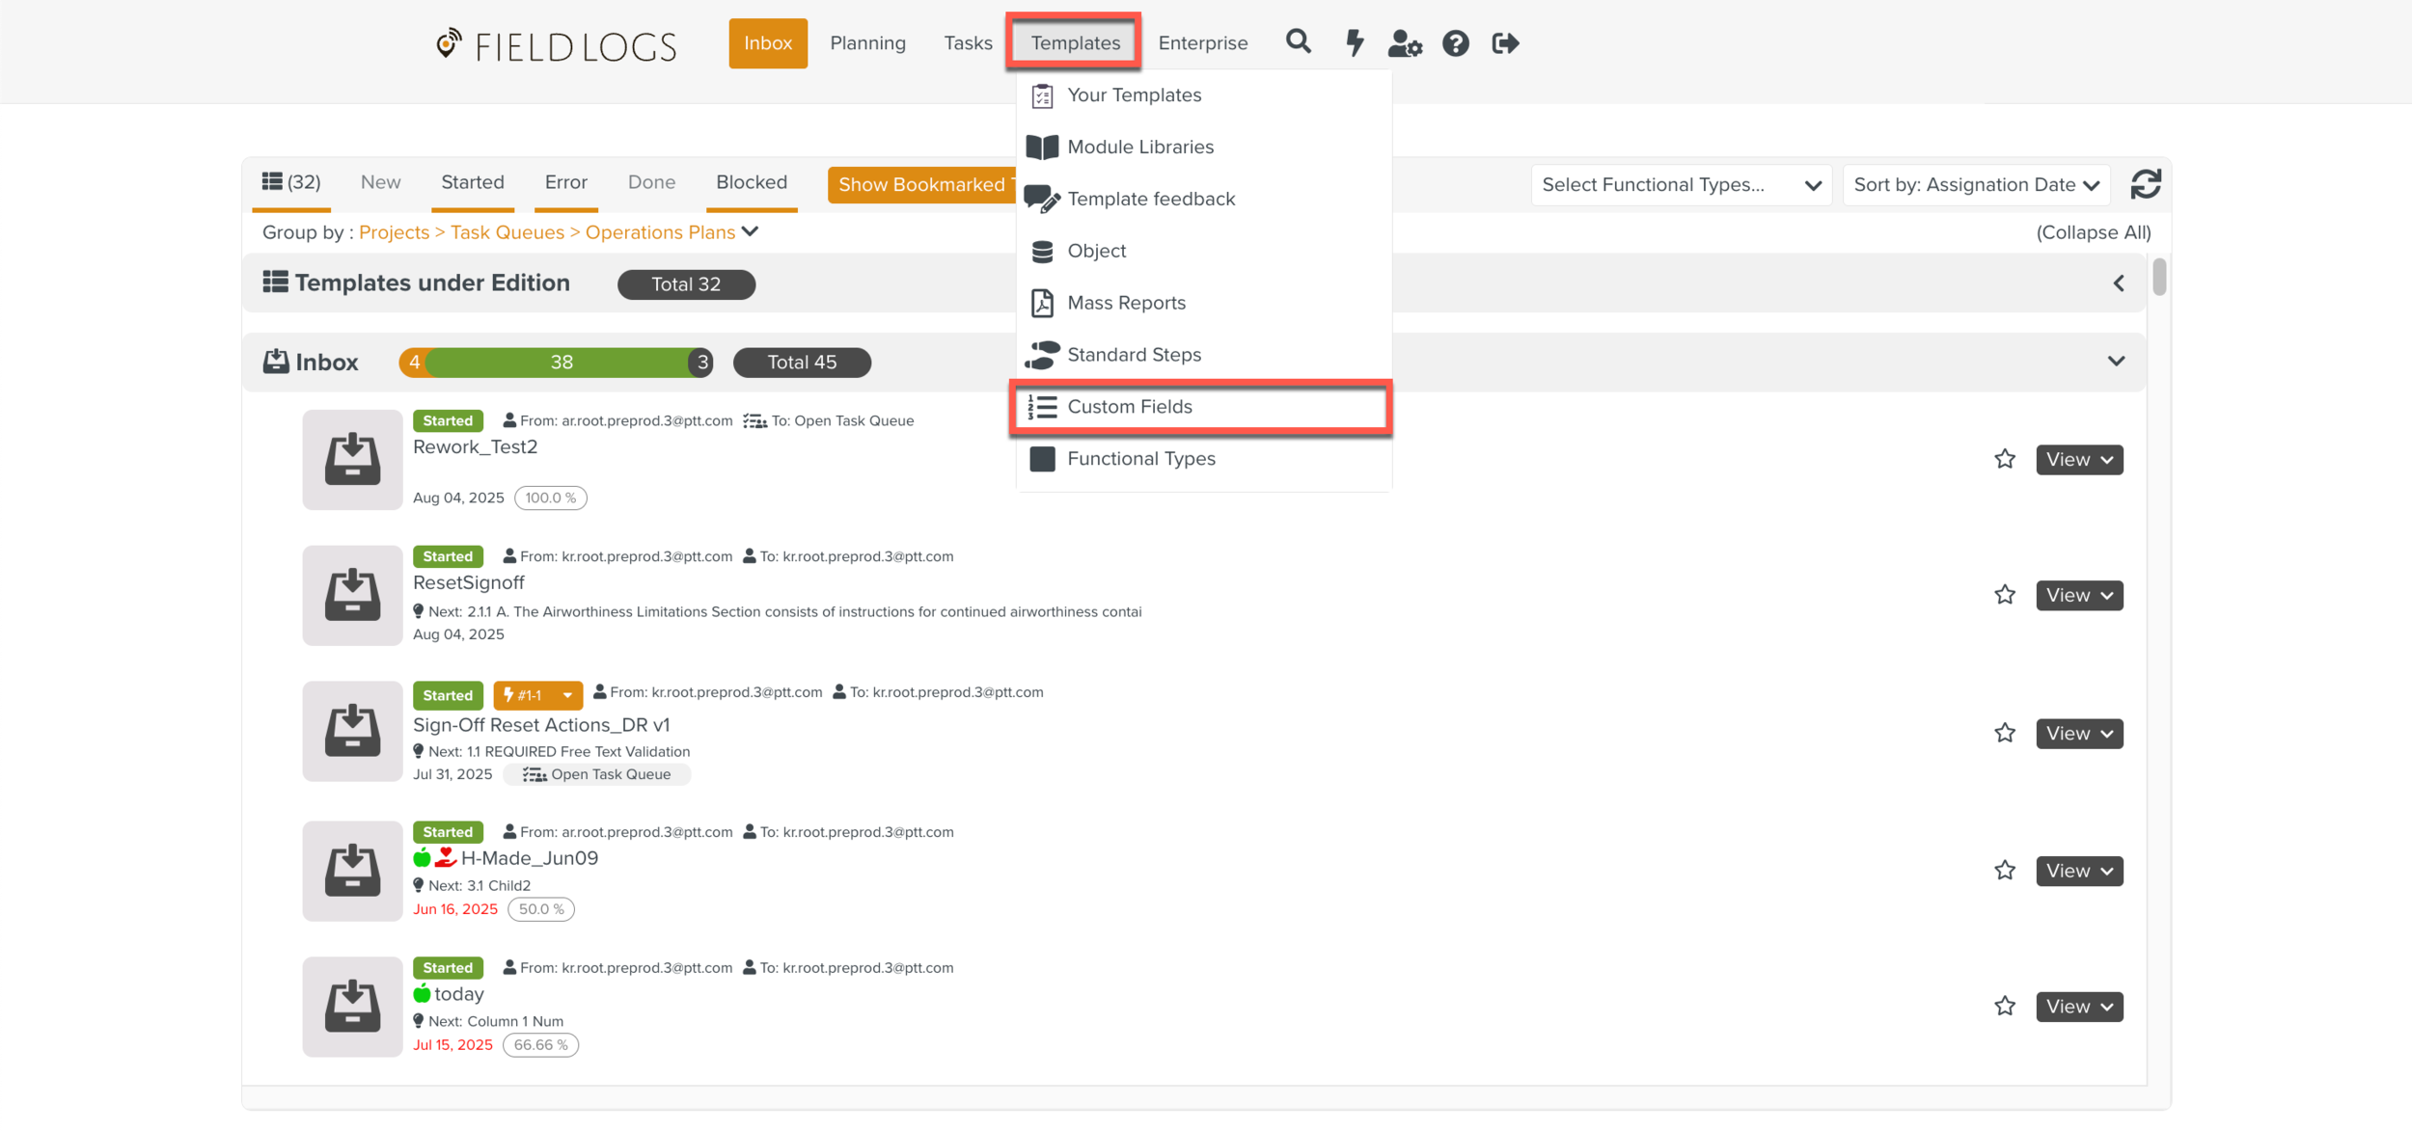The height and width of the screenshot is (1131, 2412).
Task: Click the green 38 segment of Inbox progress bar
Action: point(562,363)
